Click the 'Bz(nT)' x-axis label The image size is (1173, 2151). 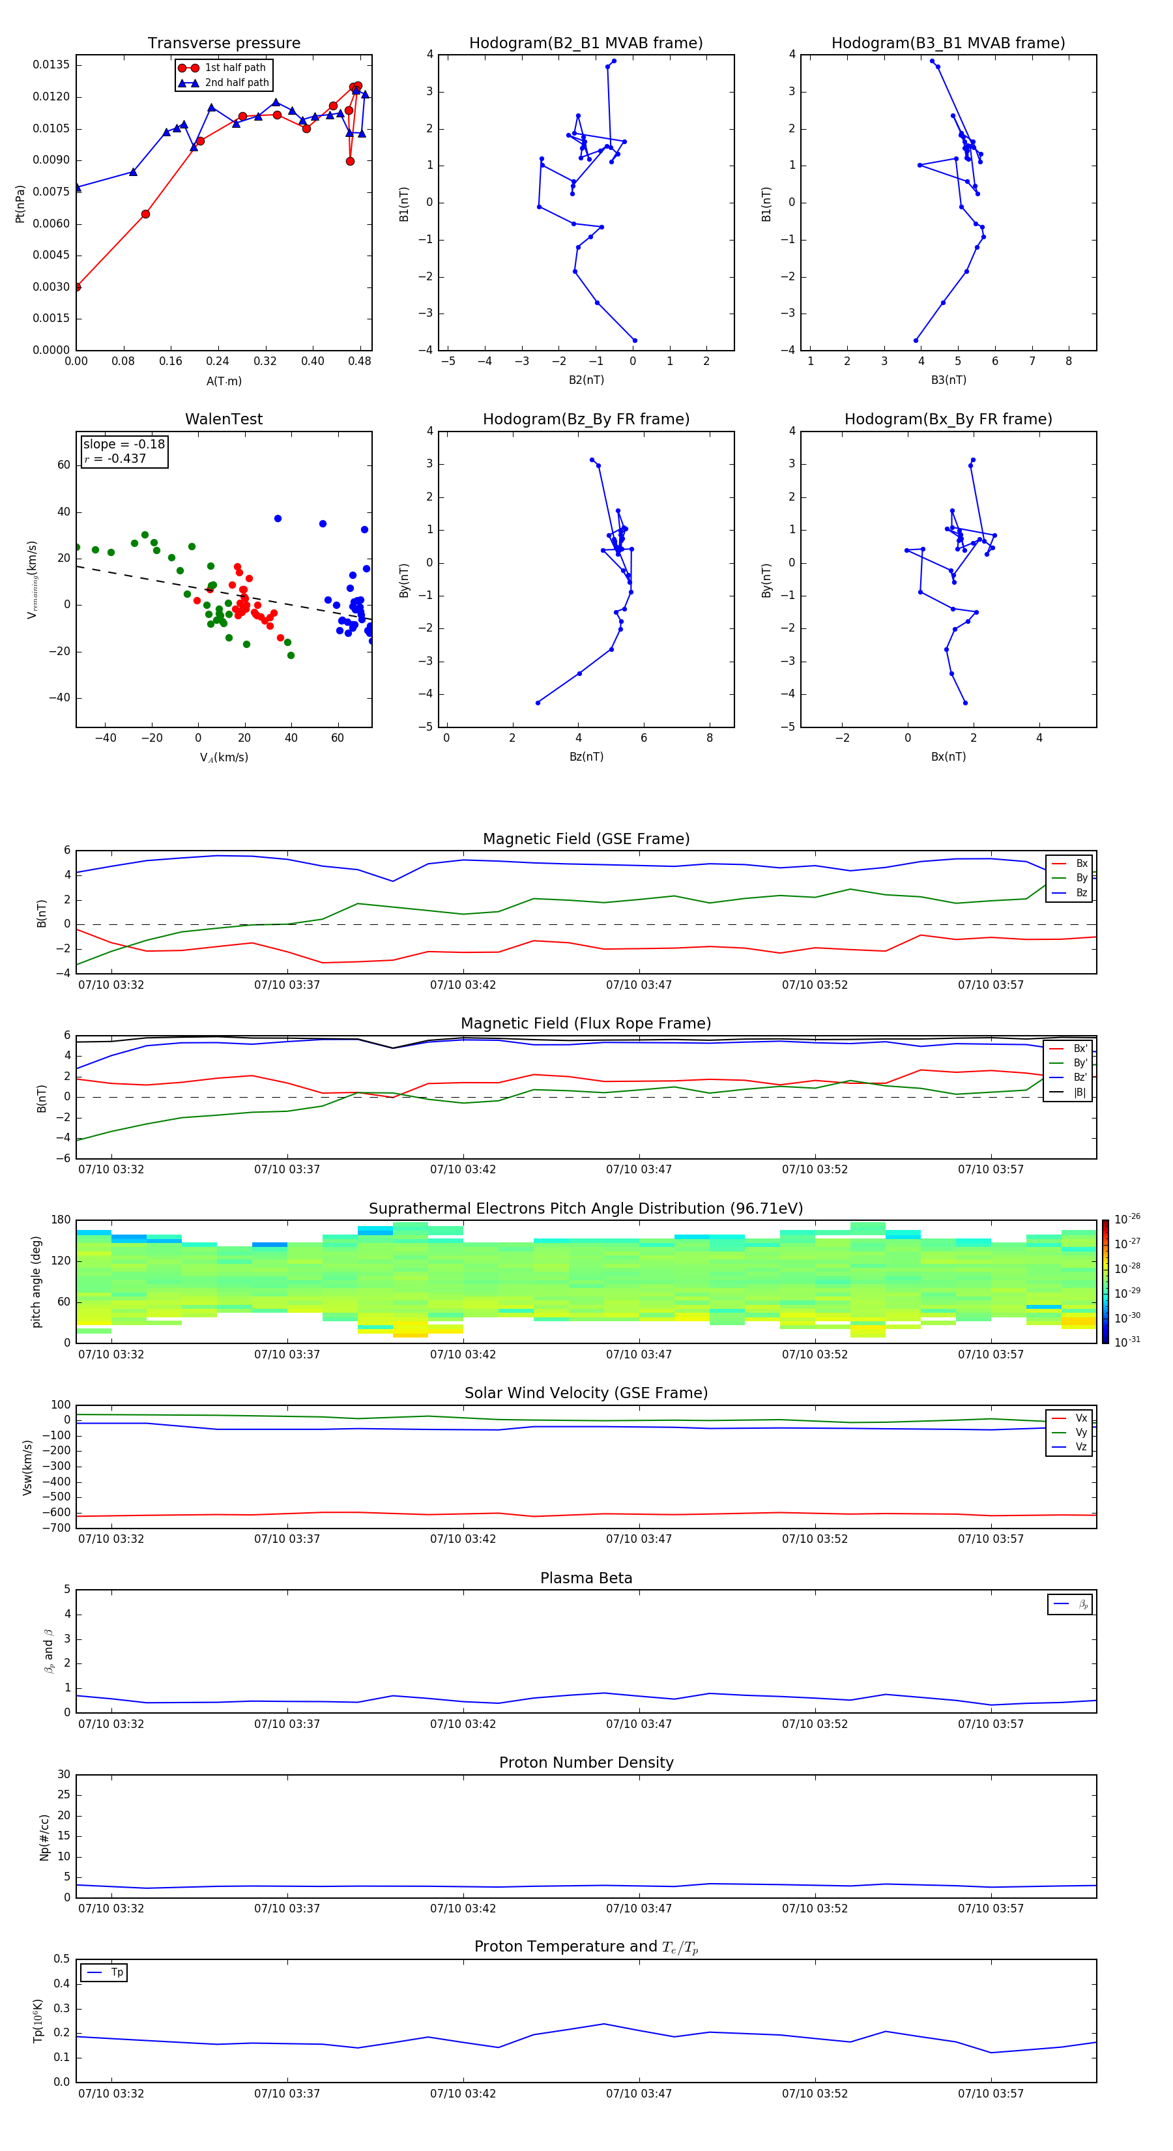(x=586, y=757)
